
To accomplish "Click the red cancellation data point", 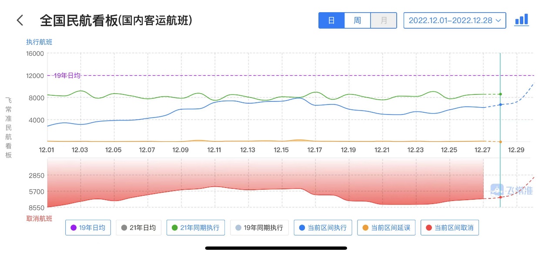I will (500, 197).
